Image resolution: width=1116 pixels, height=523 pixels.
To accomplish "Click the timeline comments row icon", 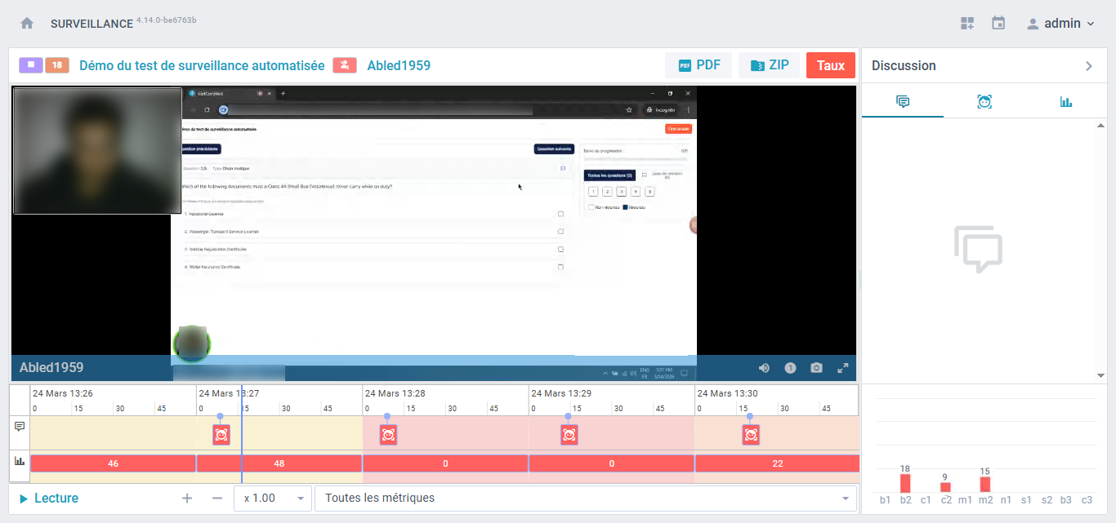I will pos(20,426).
